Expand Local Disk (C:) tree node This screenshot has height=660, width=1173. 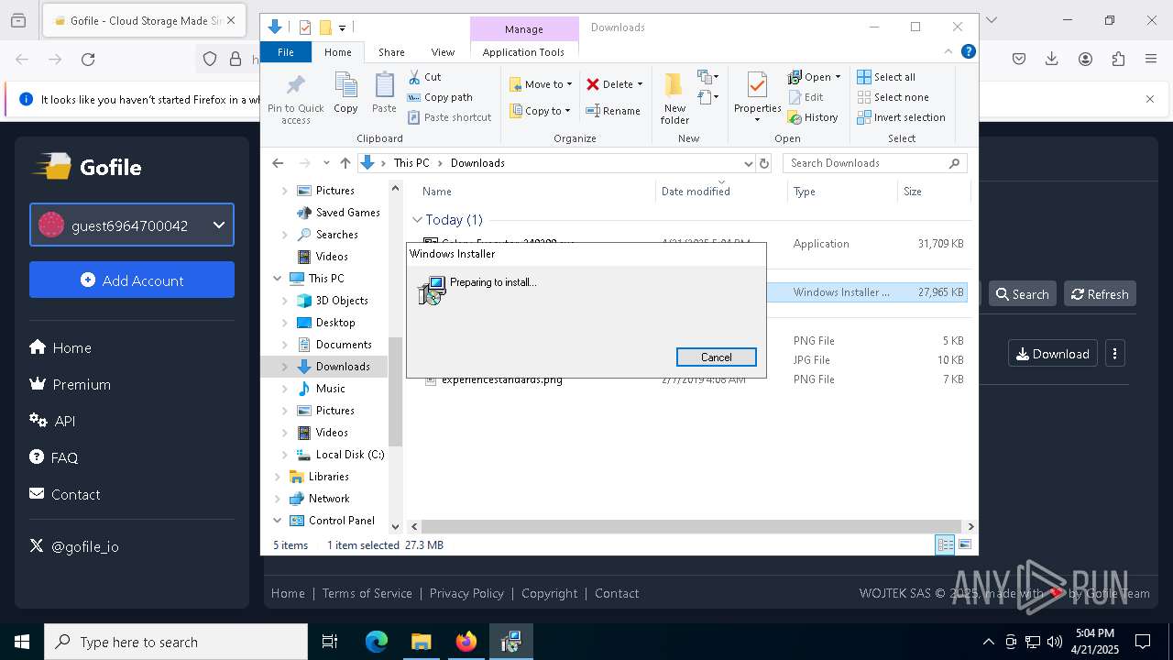tap(284, 455)
